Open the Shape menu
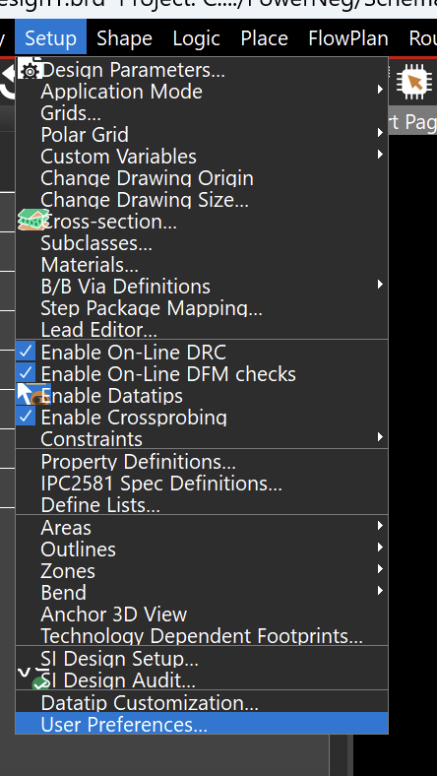Image resolution: width=437 pixels, height=776 pixels. [x=124, y=38]
